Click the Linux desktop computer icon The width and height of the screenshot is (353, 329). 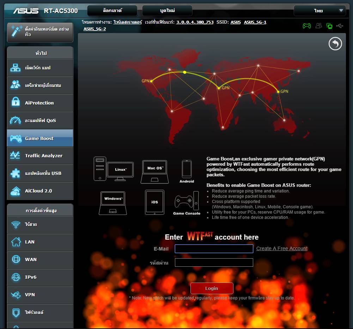114,169
